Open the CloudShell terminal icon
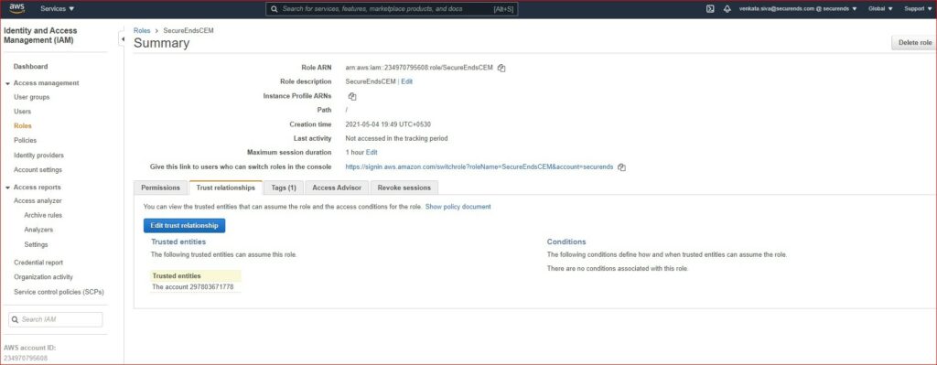The image size is (937, 365). [x=710, y=9]
